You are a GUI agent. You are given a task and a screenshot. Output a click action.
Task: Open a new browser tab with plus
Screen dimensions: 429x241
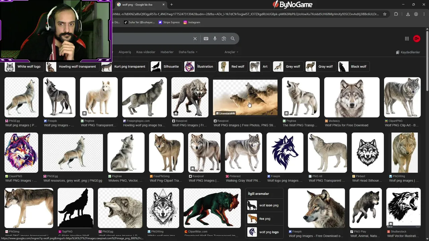(172, 5)
